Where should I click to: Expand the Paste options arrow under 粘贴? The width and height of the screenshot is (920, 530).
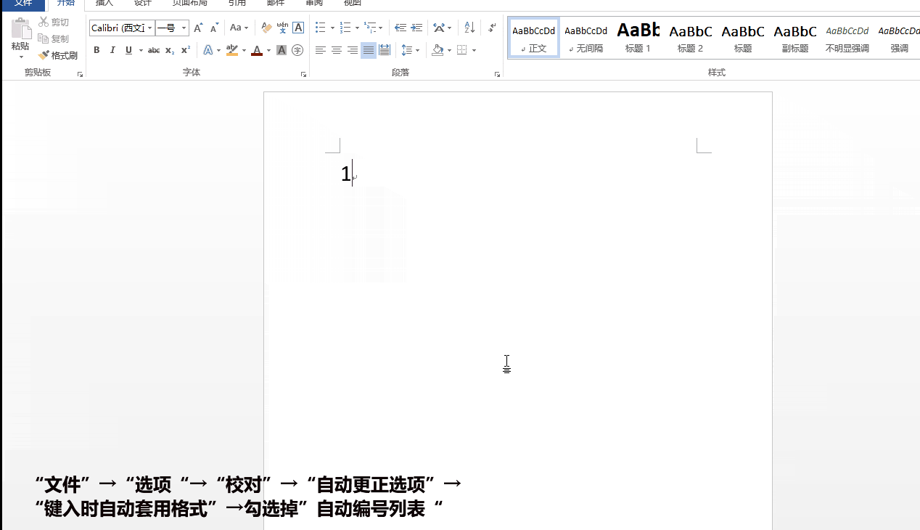pos(20,57)
